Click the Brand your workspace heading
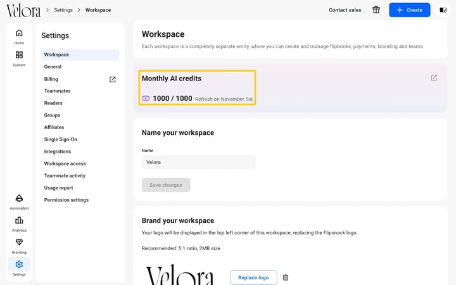 tap(178, 221)
